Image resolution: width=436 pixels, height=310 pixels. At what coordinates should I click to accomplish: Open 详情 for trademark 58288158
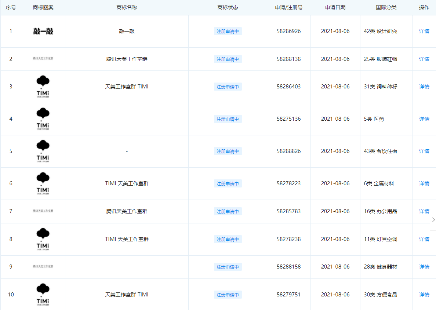[x=424, y=267]
